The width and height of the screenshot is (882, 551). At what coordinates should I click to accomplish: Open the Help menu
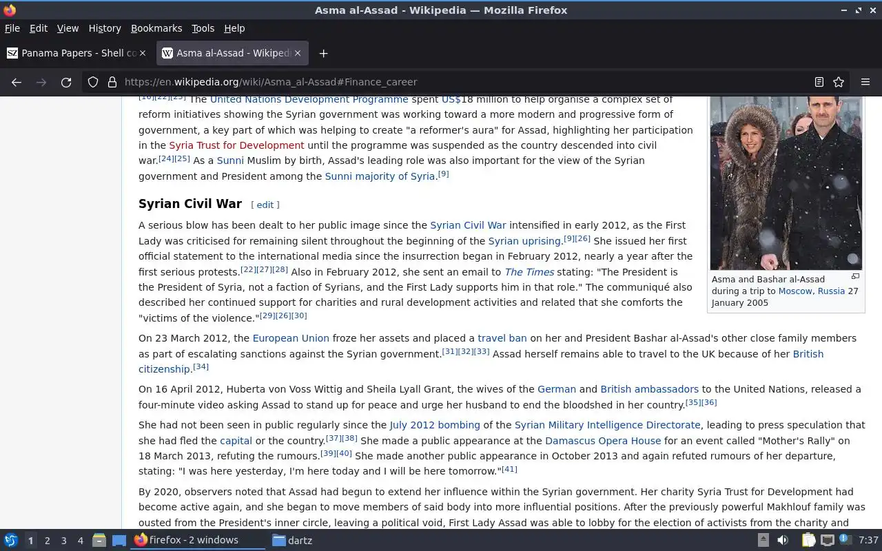[x=234, y=28]
